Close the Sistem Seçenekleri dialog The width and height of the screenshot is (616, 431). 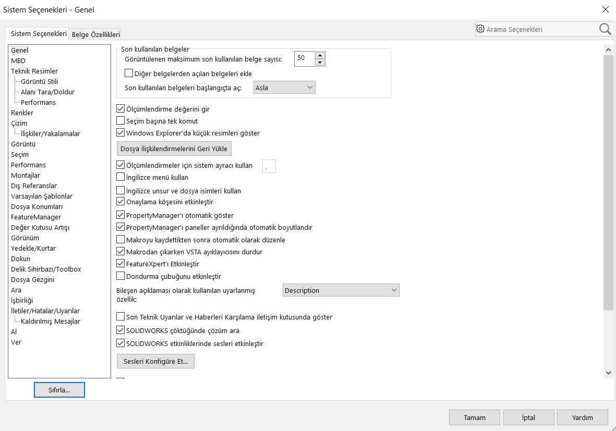coord(606,9)
